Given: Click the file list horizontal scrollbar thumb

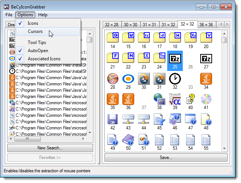Looking at the screenshot, I should [27, 139].
